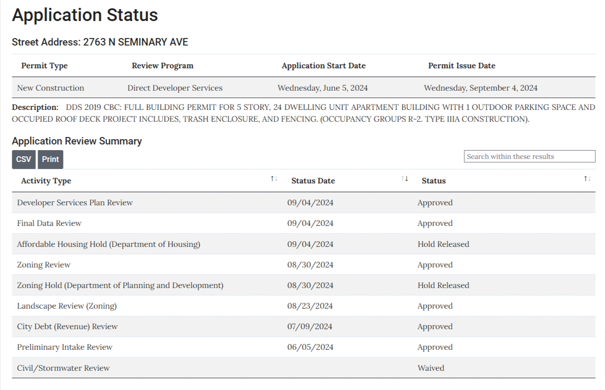The height and width of the screenshot is (390, 605).
Task: Click date 08/23/2024 in Landscape Review row
Action: tap(310, 306)
